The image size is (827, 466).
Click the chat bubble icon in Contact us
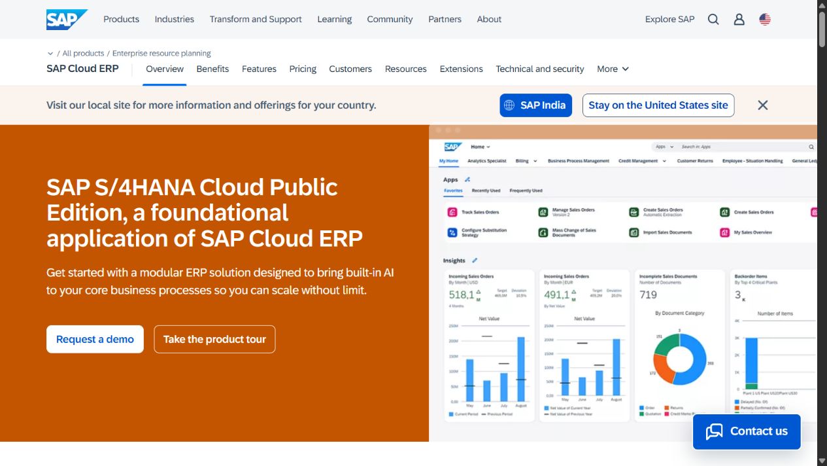[x=714, y=431]
